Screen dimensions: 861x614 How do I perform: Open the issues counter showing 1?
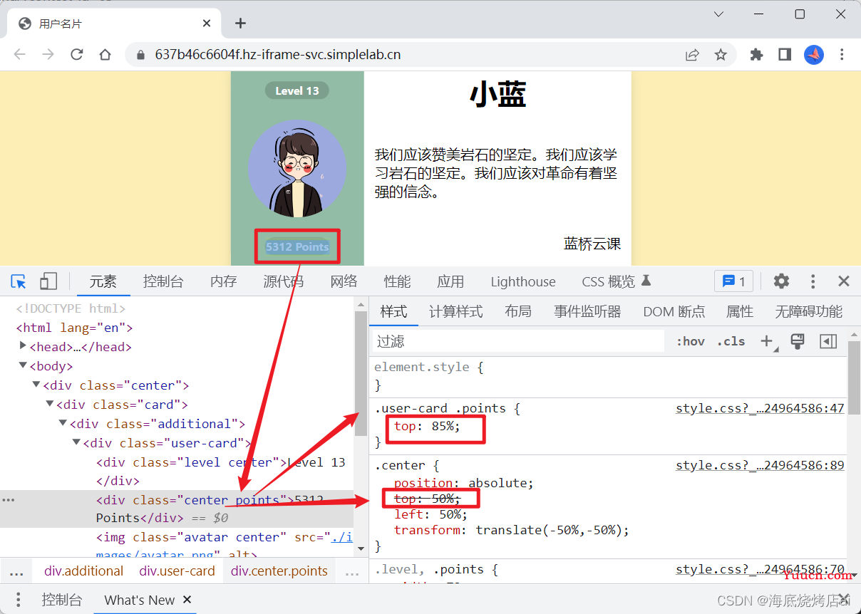coord(733,281)
